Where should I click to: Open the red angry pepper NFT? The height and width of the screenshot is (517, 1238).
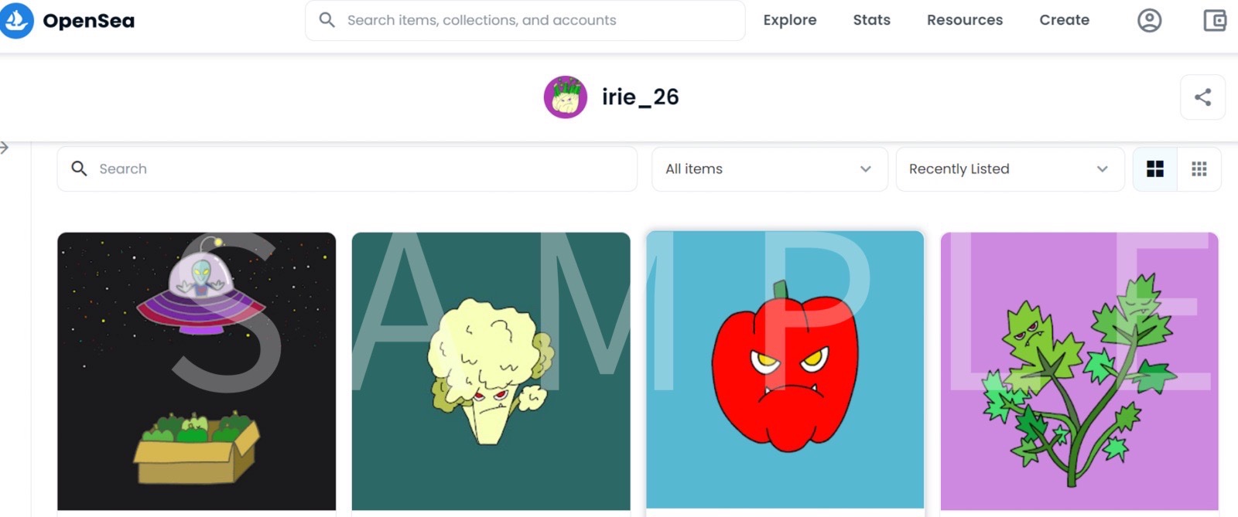pos(785,371)
